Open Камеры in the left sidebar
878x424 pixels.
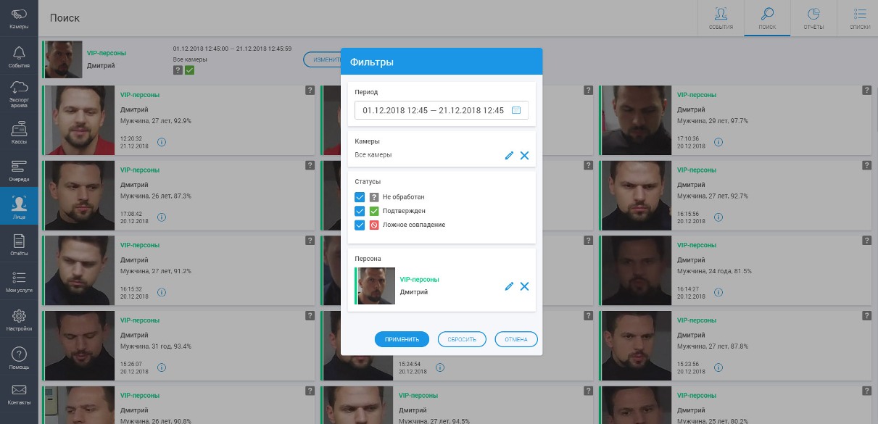pyautogui.click(x=19, y=18)
